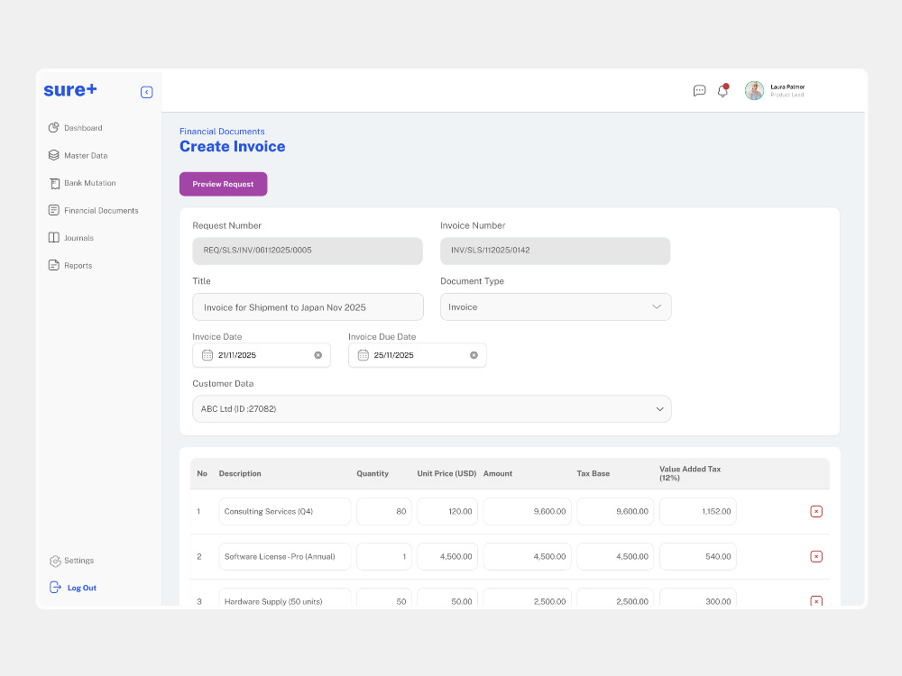Click the Preview Request button
902x676 pixels.
point(223,184)
